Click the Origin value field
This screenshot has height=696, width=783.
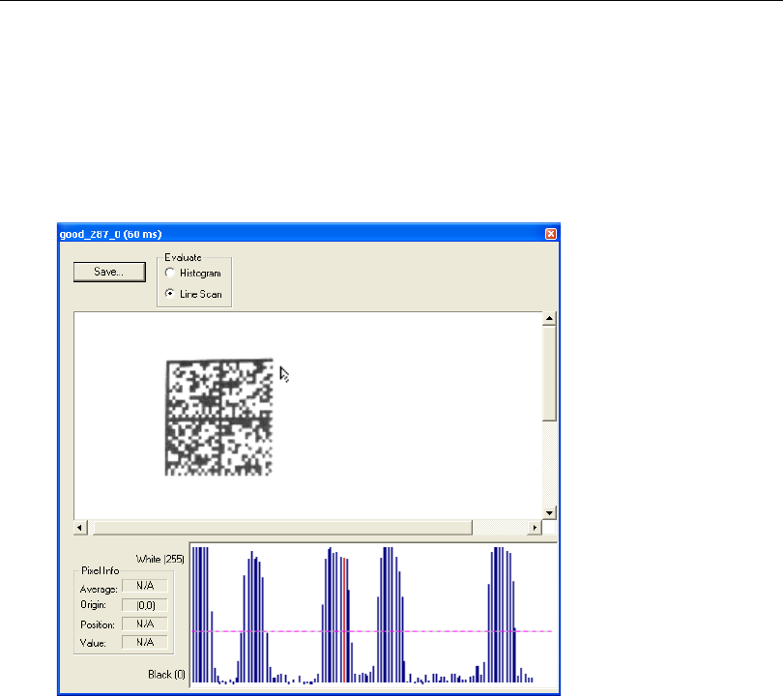144,604
